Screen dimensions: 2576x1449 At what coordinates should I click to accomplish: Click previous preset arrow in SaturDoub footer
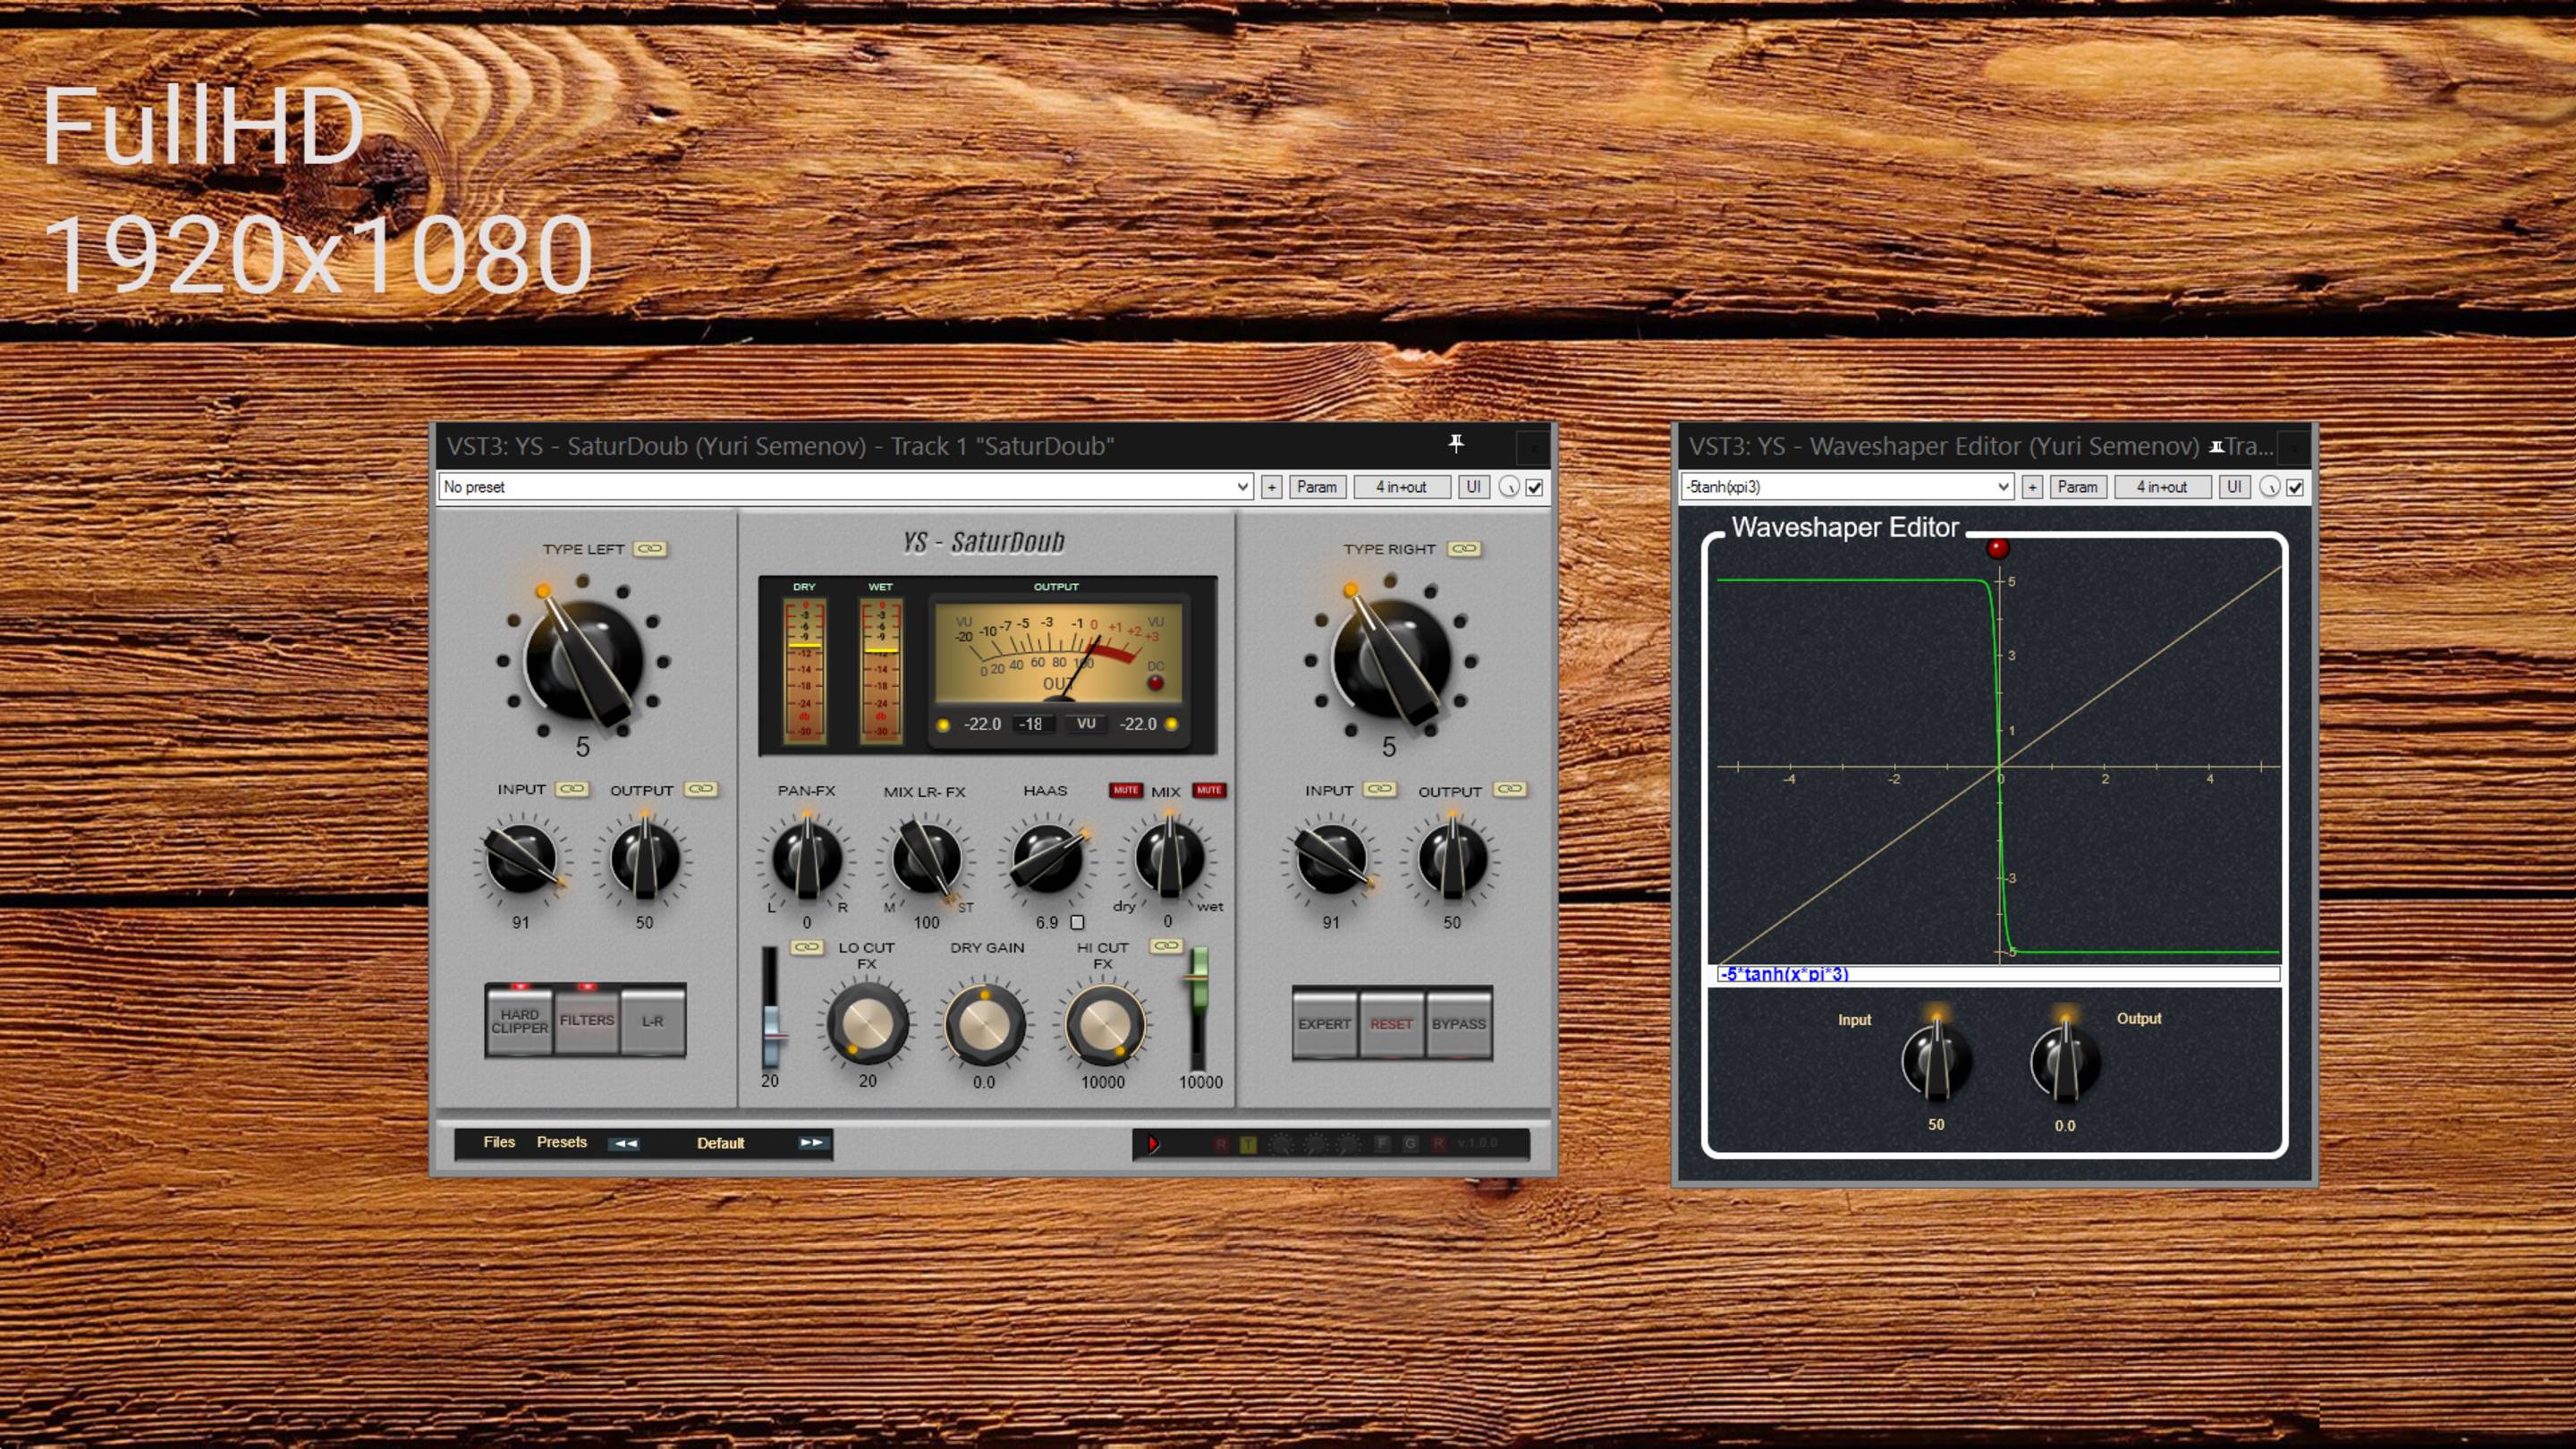pos(626,1143)
